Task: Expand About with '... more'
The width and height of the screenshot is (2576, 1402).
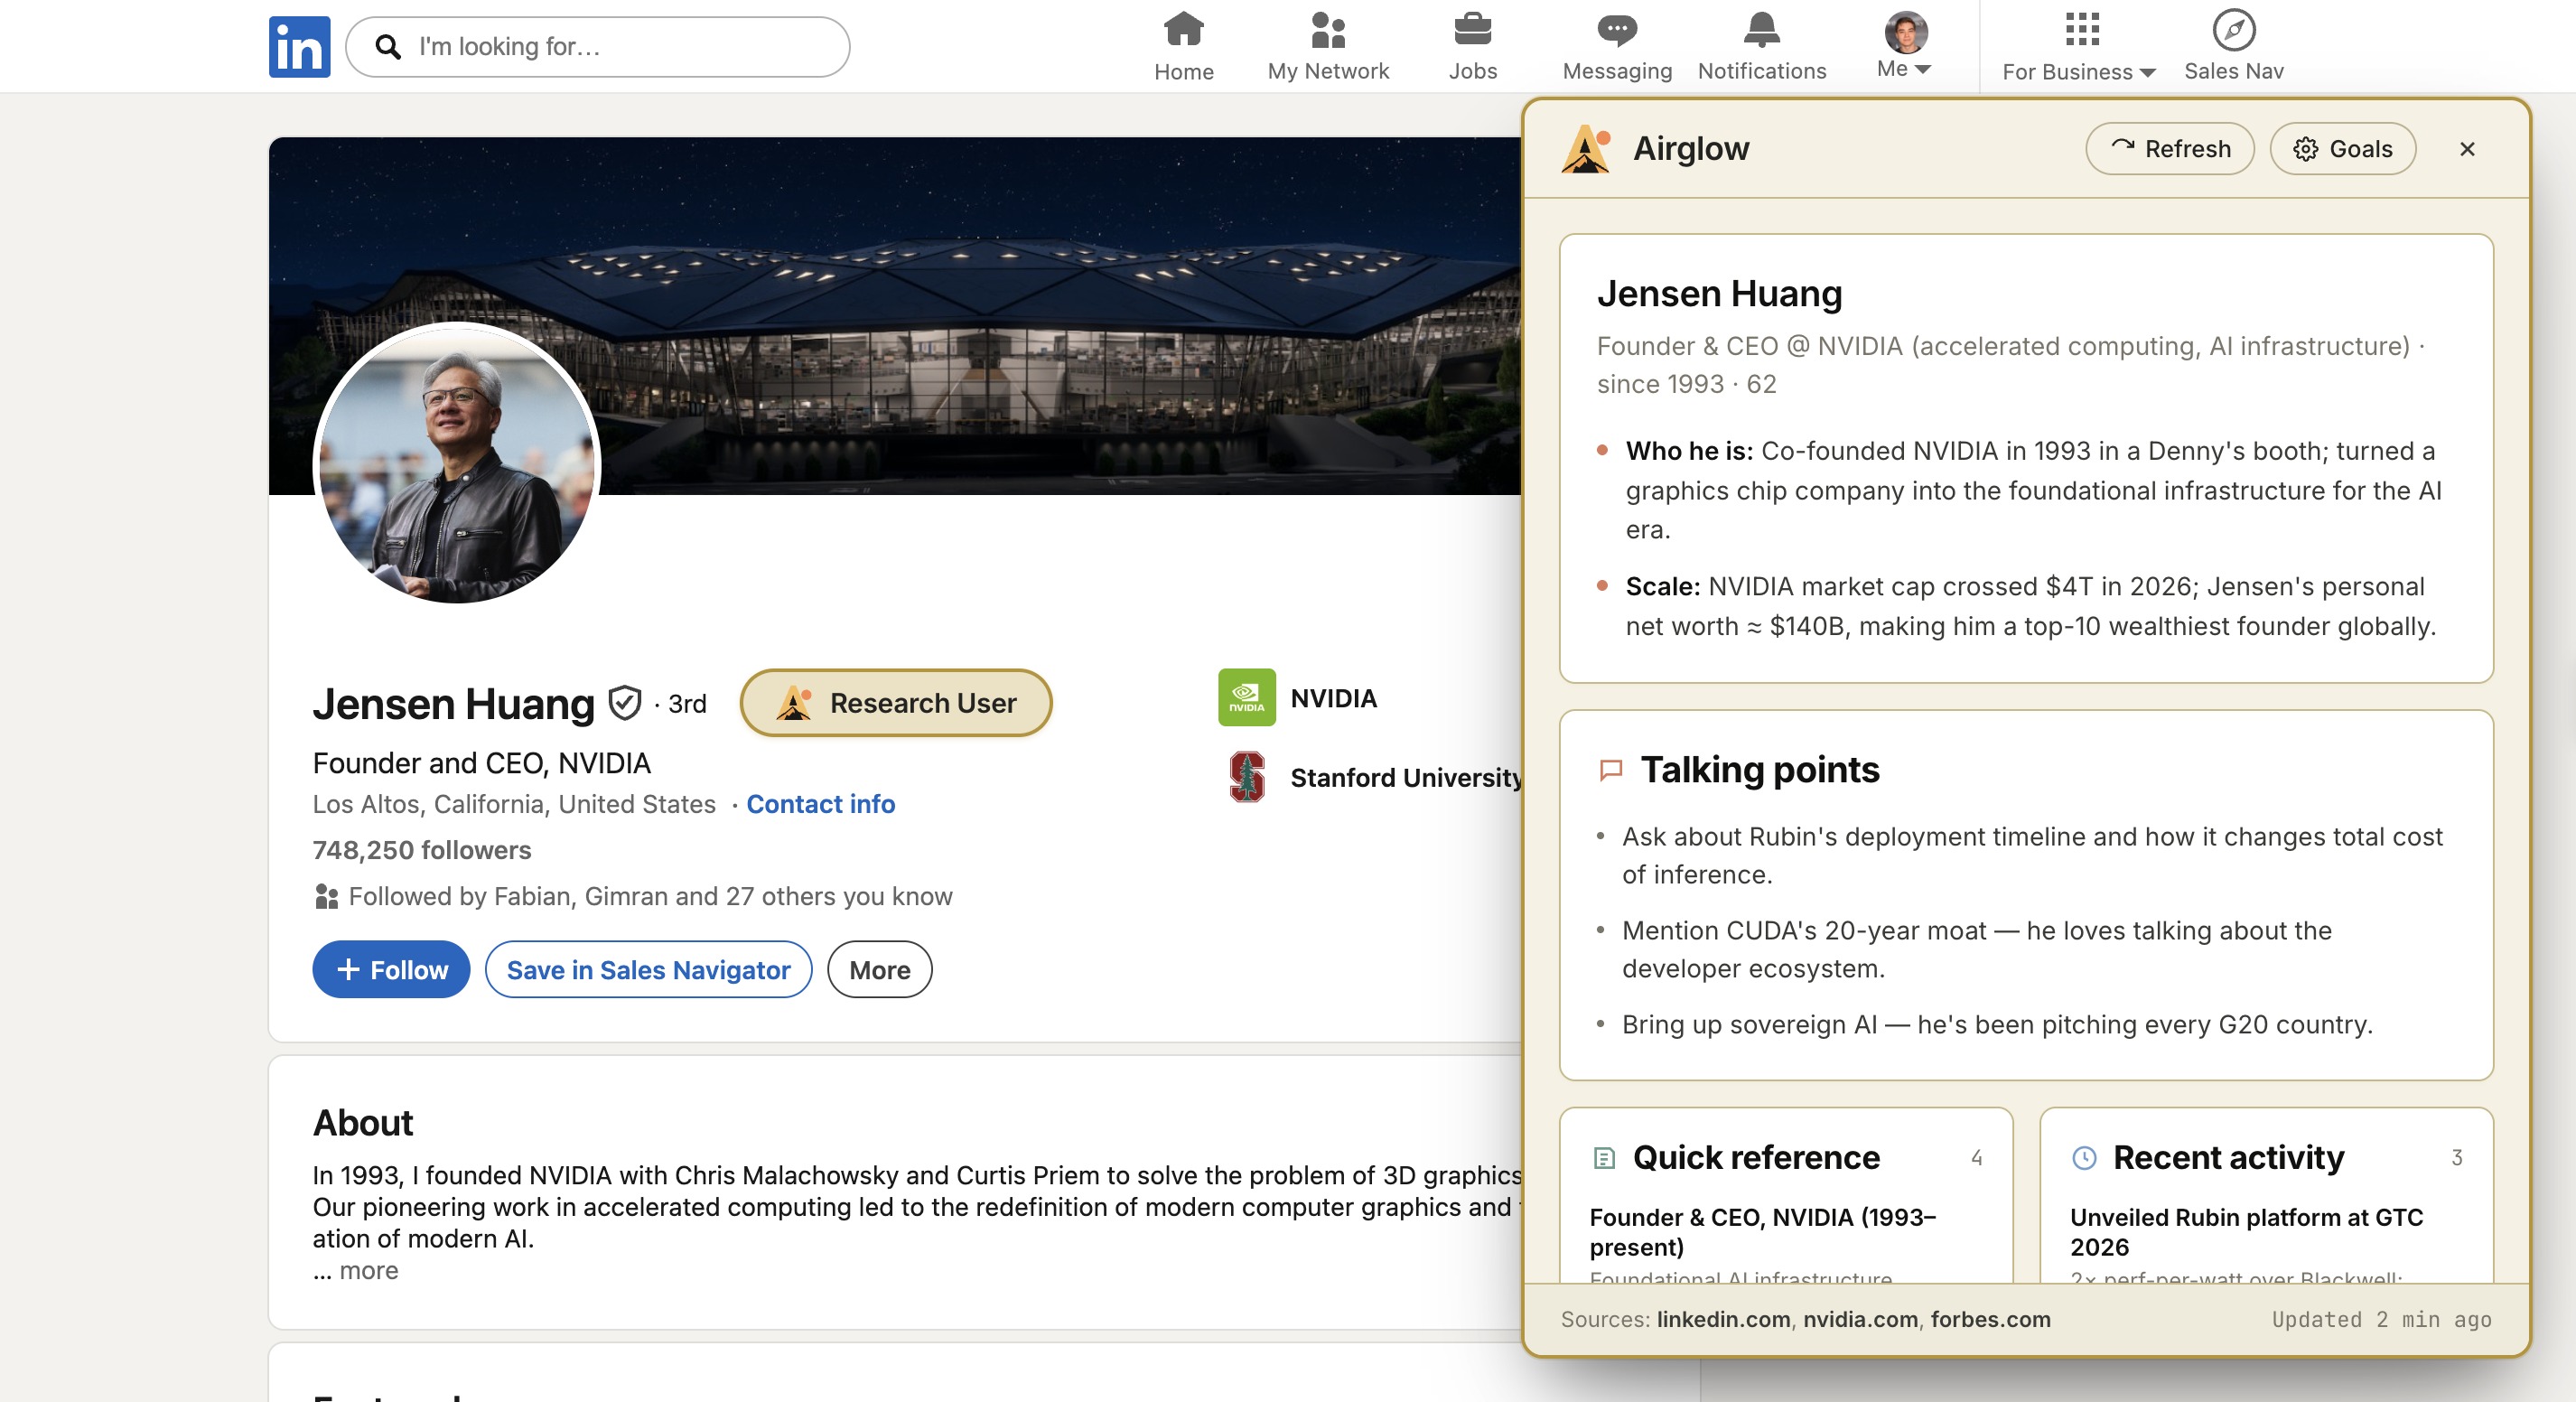Action: (356, 1270)
